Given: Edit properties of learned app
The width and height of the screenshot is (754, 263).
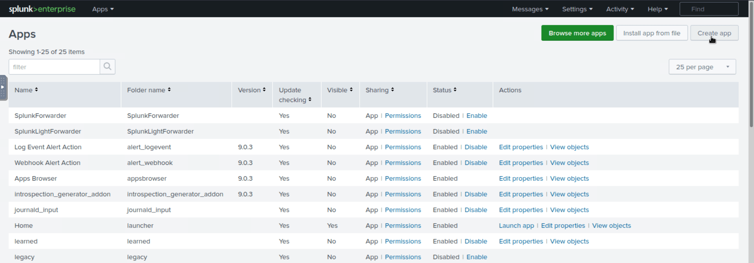Looking at the screenshot, I should coord(521,241).
